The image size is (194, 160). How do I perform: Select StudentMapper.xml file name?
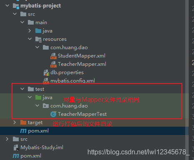[82, 56]
